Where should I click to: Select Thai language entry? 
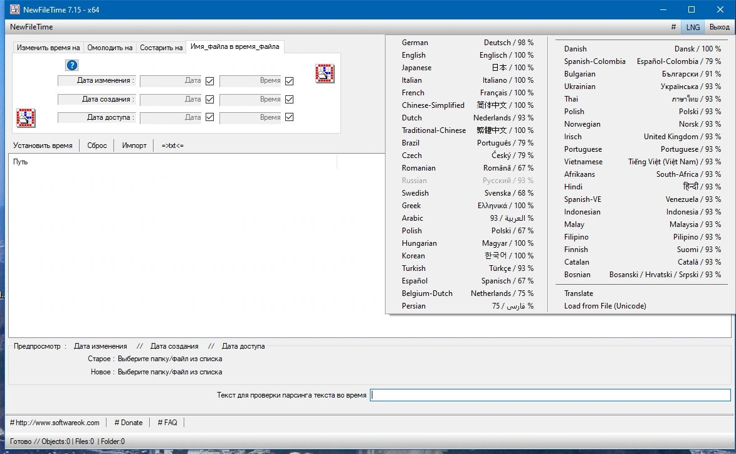pyautogui.click(x=642, y=99)
